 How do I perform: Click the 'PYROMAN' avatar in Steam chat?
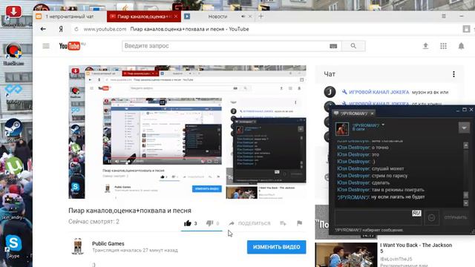pyautogui.click(x=342, y=128)
